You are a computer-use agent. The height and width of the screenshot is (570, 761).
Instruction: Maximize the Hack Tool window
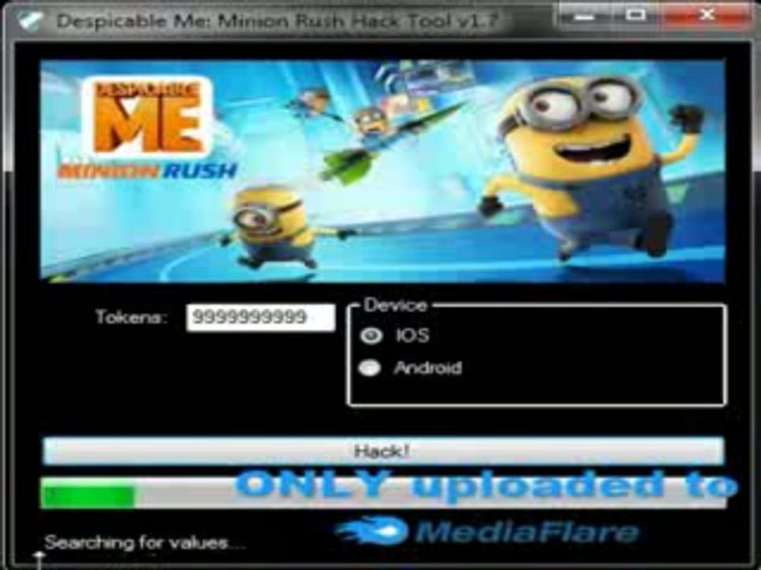coord(636,16)
